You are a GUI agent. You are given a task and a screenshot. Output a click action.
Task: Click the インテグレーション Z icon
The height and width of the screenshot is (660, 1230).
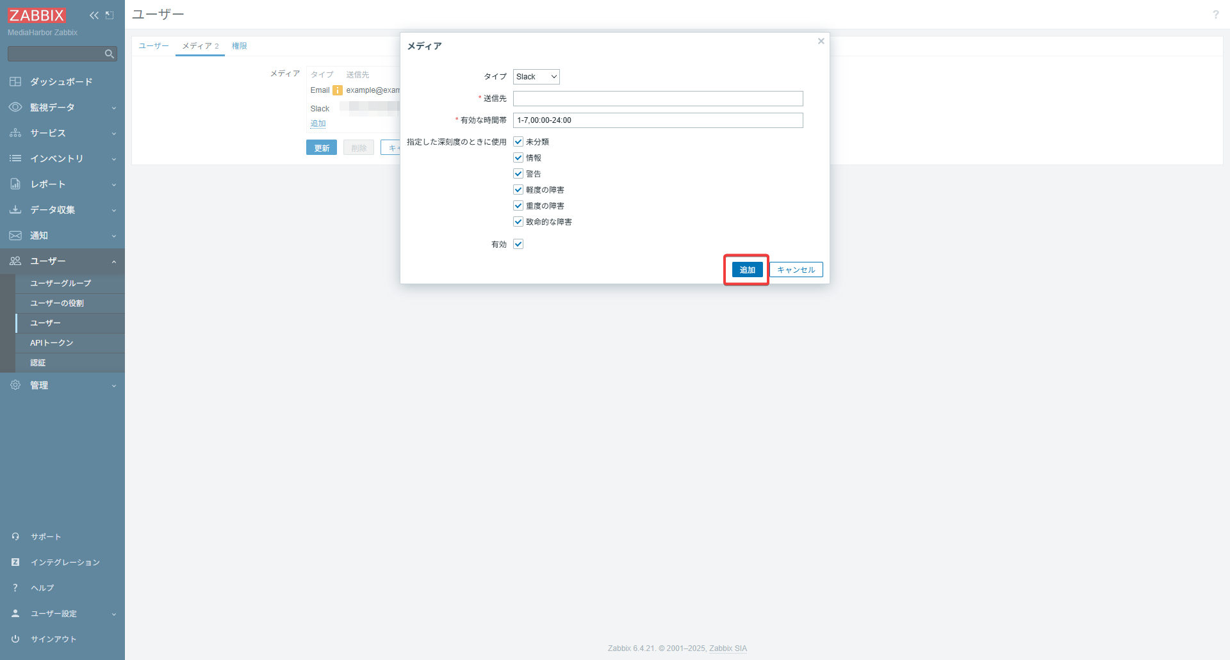[15, 562]
